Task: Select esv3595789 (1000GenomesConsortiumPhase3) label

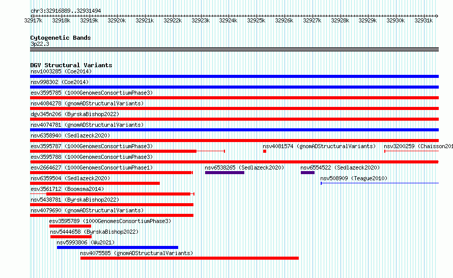Action: pos(110,221)
